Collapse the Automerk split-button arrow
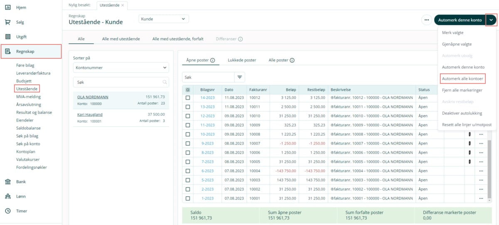The width and height of the screenshot is (499, 225). [491, 20]
